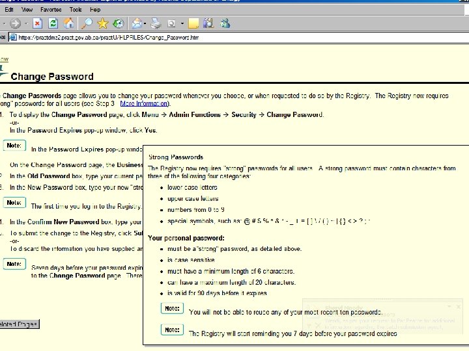Open the History clock icon
The image size is (469, 351).
(x=119, y=23)
